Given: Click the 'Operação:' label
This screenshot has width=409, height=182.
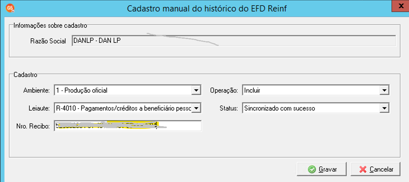Looking at the screenshot, I should pyautogui.click(x=224, y=91).
